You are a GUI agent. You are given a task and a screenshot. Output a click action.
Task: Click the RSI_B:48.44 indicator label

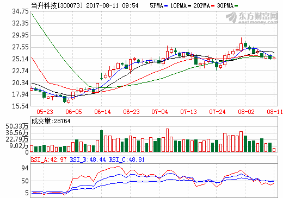[88, 159]
